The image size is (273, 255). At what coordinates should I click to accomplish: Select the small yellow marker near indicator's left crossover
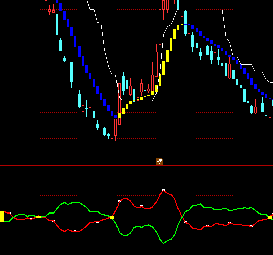click(x=38, y=217)
